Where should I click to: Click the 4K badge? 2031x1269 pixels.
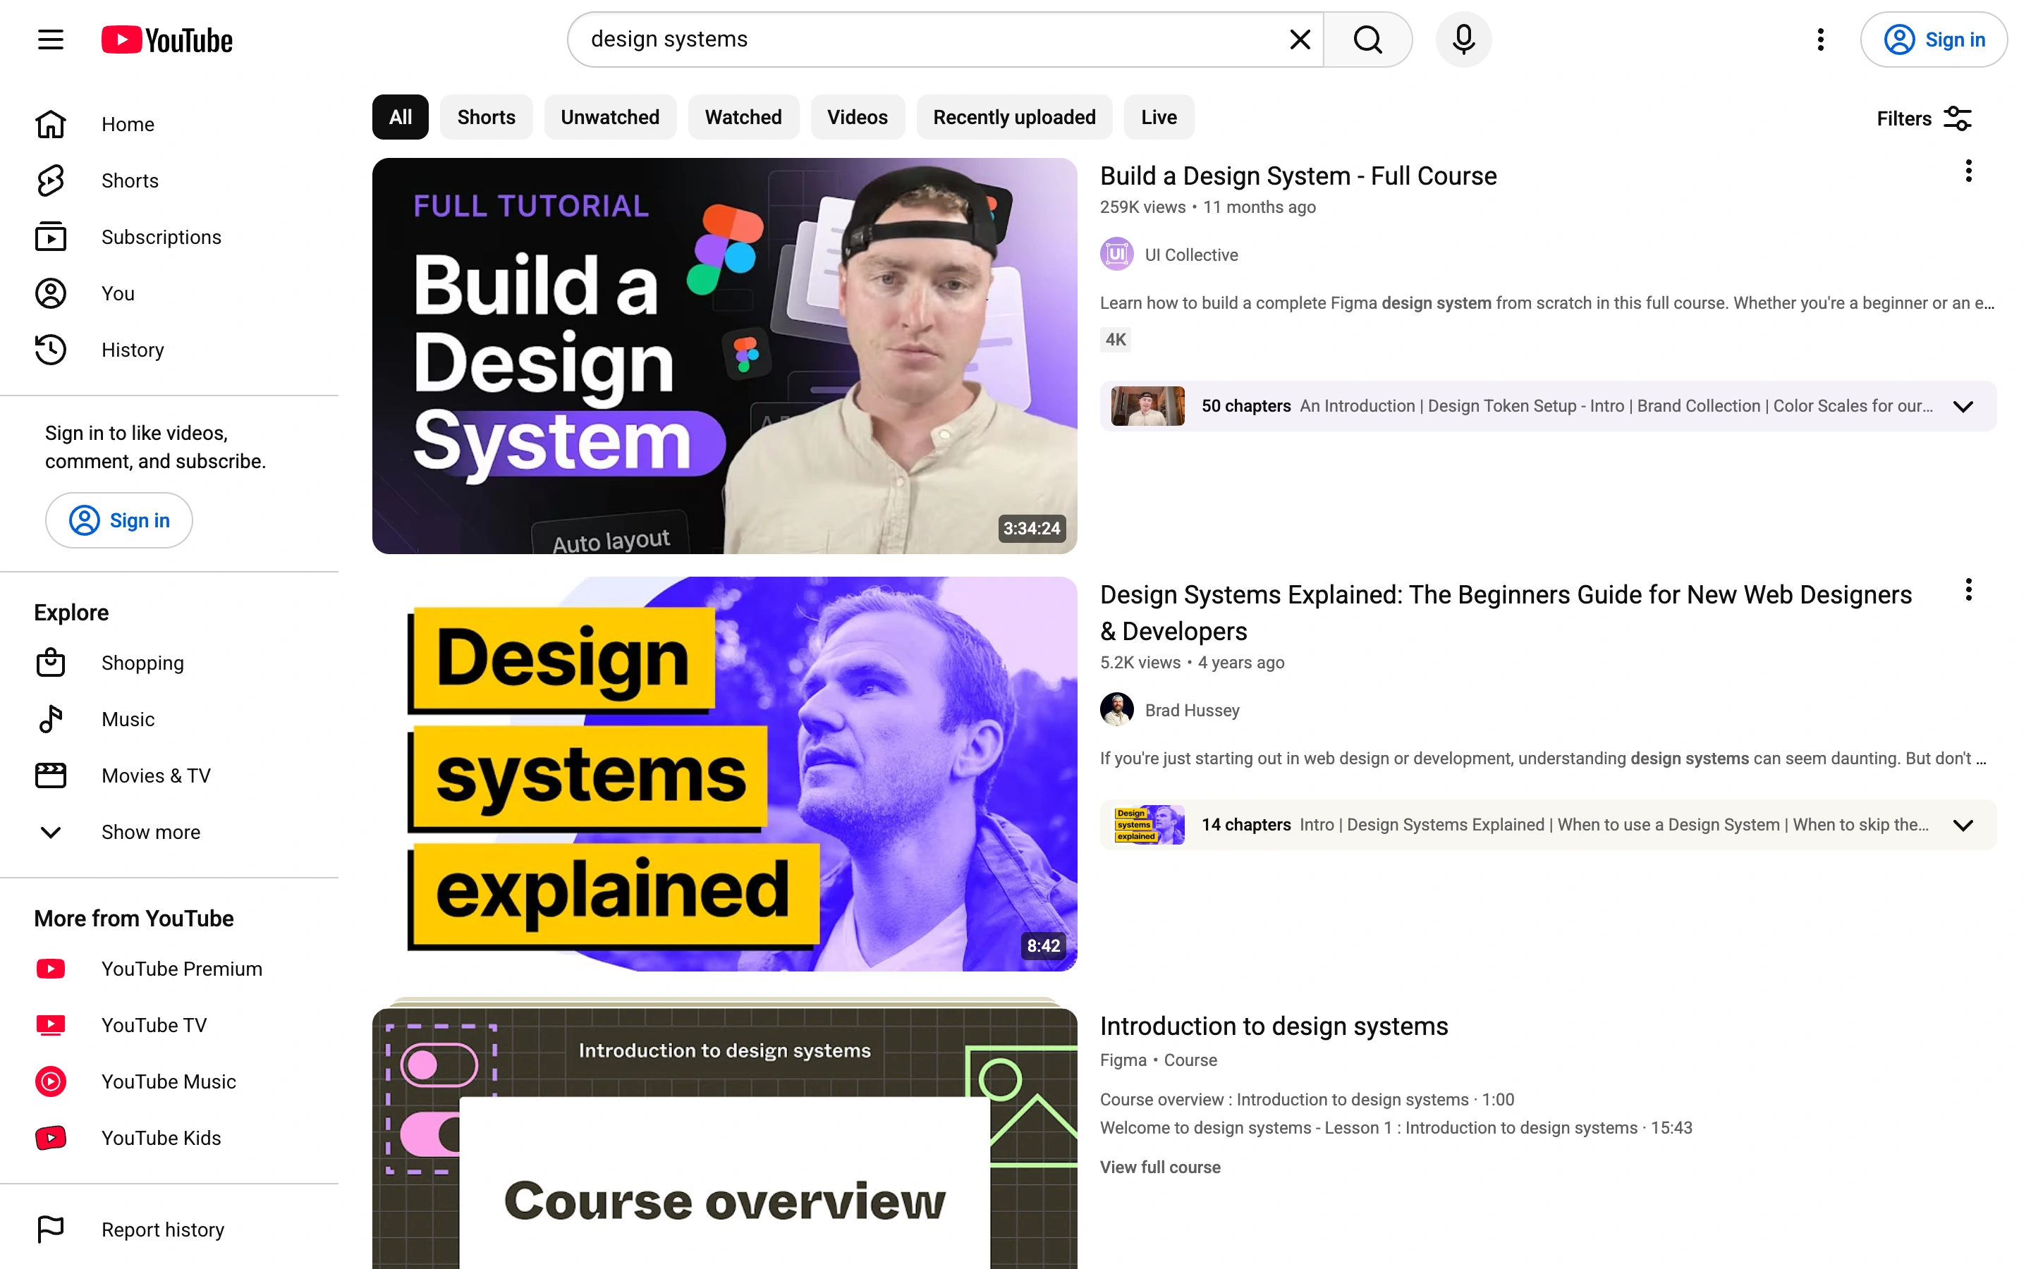pos(1116,340)
